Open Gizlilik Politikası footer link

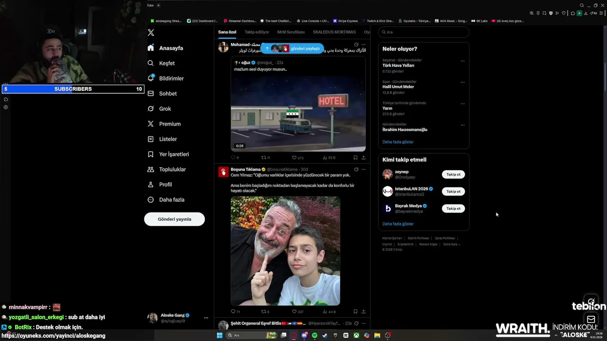(x=418, y=238)
